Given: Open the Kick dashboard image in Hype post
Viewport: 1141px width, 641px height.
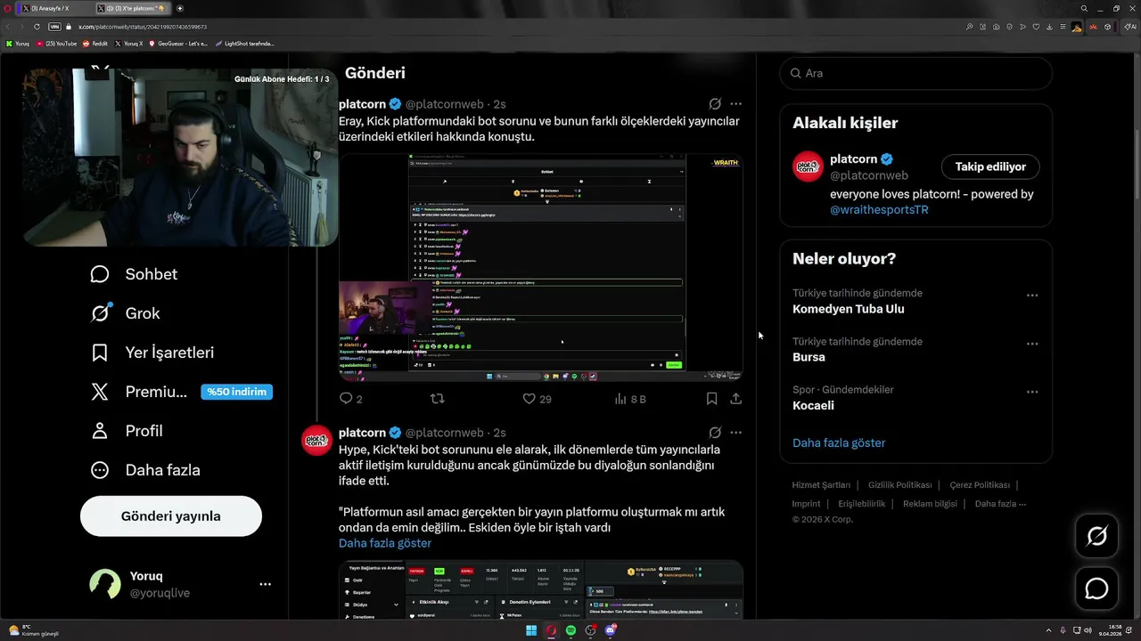Looking at the screenshot, I should click(541, 589).
